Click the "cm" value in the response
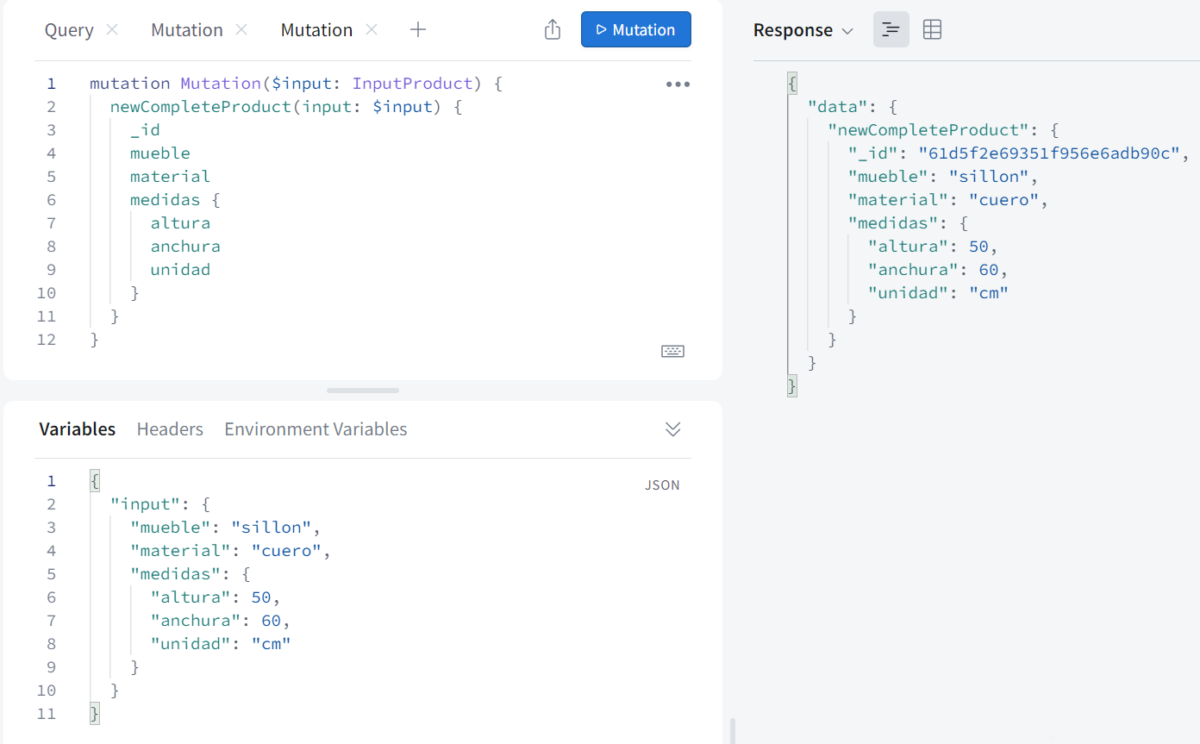Viewport: 1200px width, 744px height. coord(988,293)
